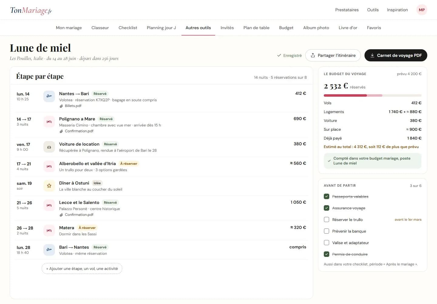Open the Billets.pdf attachment
The width and height of the screenshot is (437, 304).
tap(73, 106)
